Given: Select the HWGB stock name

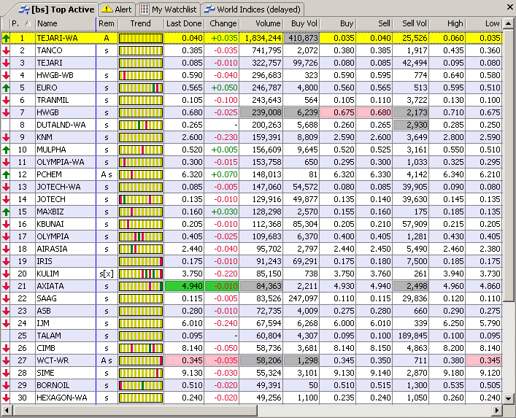Looking at the screenshot, I should [47, 112].
